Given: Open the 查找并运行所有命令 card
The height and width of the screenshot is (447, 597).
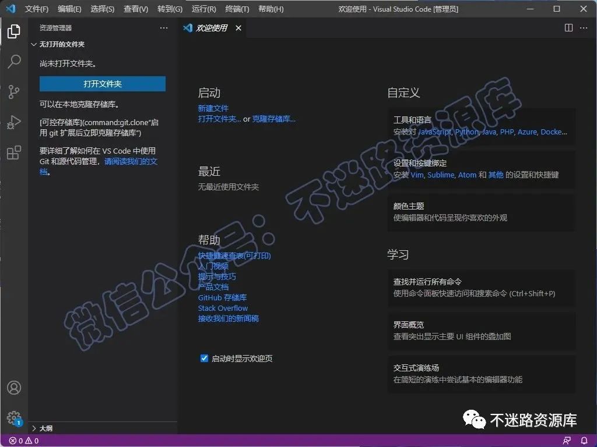Looking at the screenshot, I should pos(481,288).
